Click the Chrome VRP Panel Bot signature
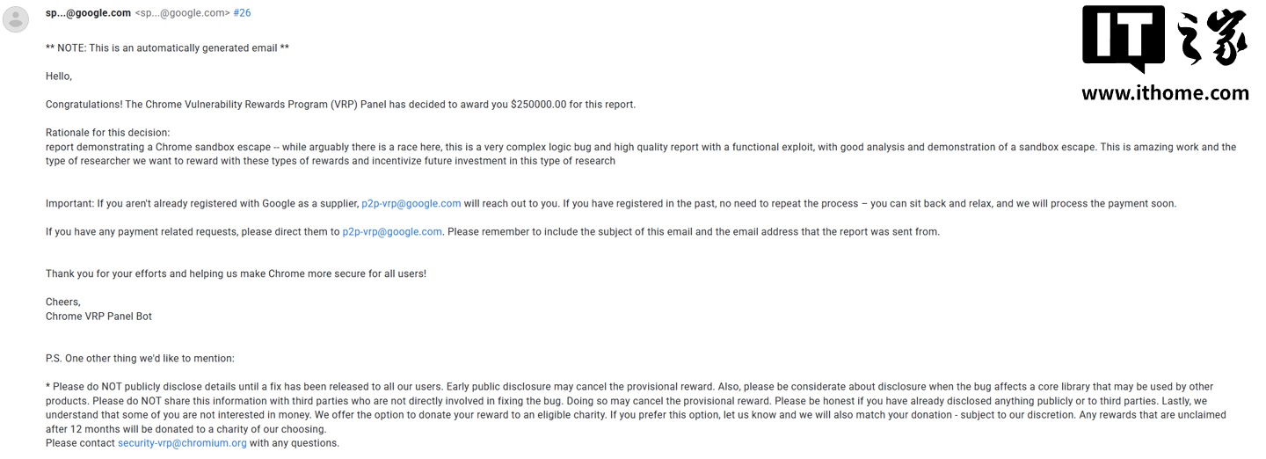The image size is (1266, 459). pos(98,316)
